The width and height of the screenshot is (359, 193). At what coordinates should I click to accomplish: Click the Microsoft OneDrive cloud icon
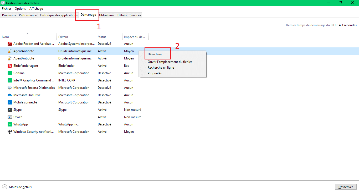click(x=10, y=95)
